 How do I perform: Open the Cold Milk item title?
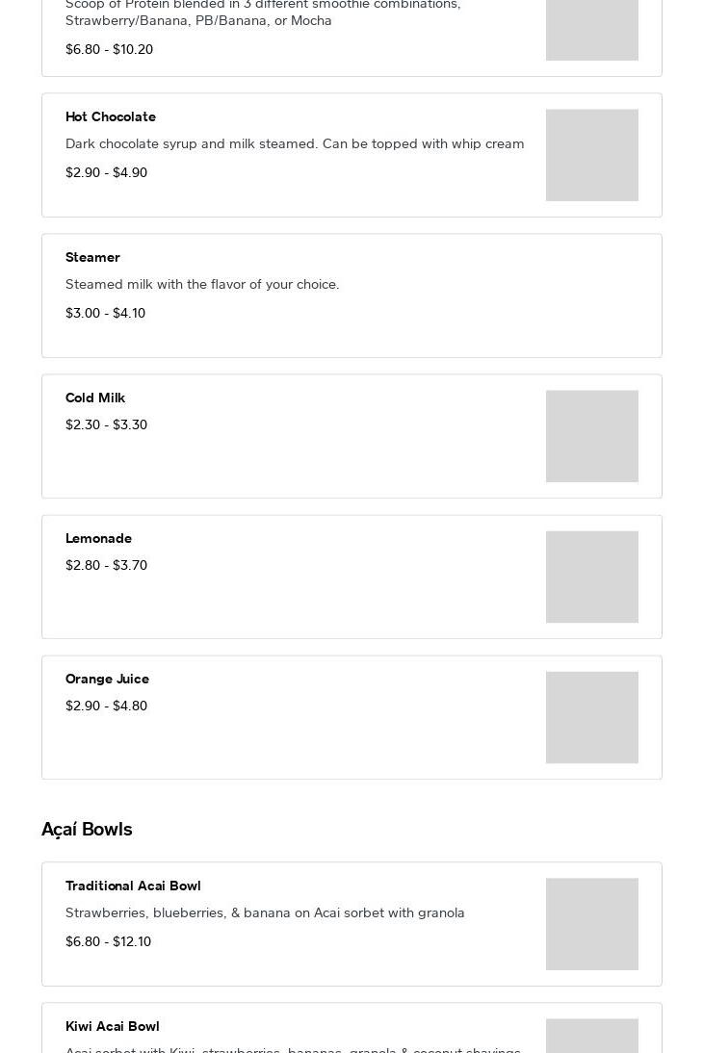(x=95, y=398)
